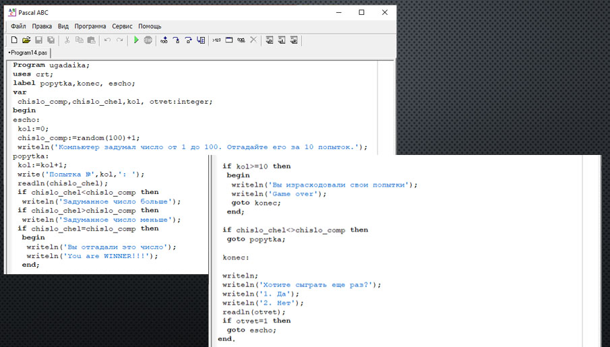Image resolution: width=610 pixels, height=347 pixels.
Task: Open the Правка menu
Action: [42, 26]
